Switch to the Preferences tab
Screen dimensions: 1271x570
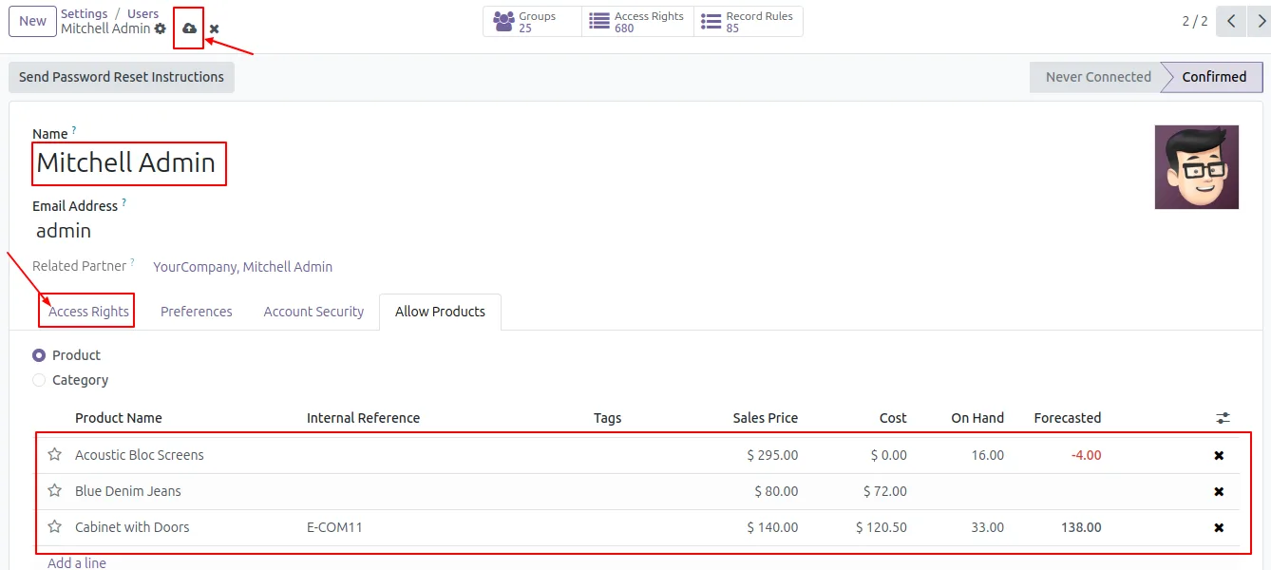[197, 312]
